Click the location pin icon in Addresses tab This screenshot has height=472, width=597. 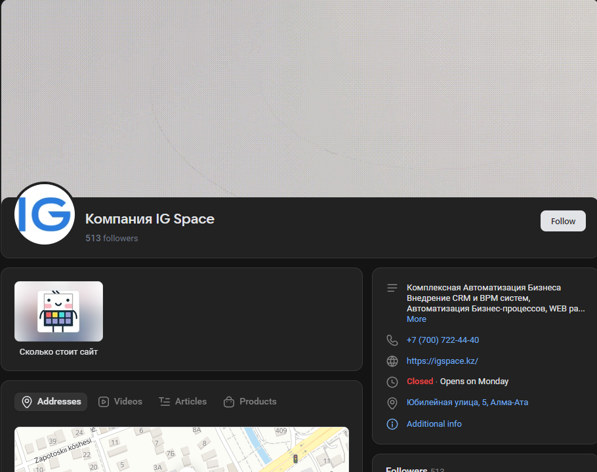27,402
